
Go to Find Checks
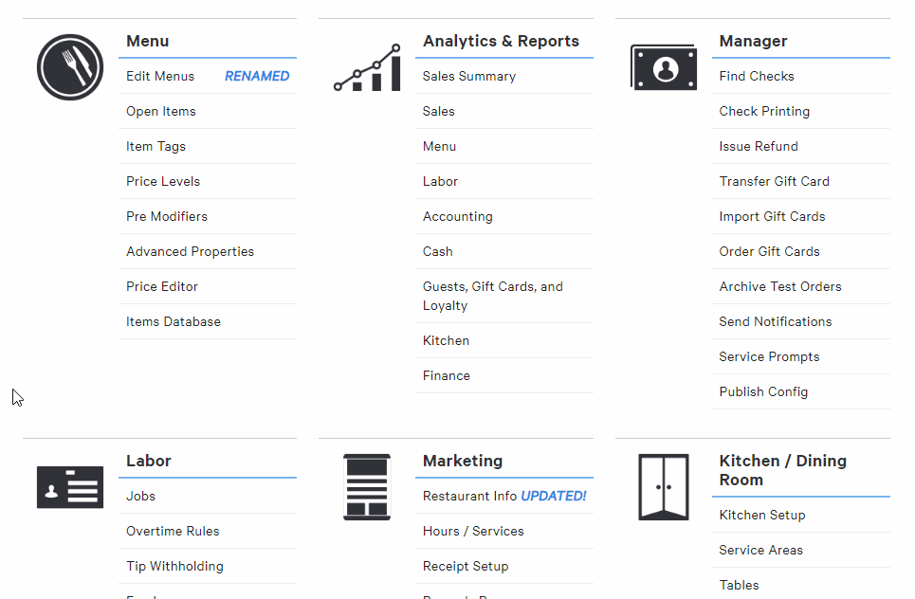tap(757, 77)
